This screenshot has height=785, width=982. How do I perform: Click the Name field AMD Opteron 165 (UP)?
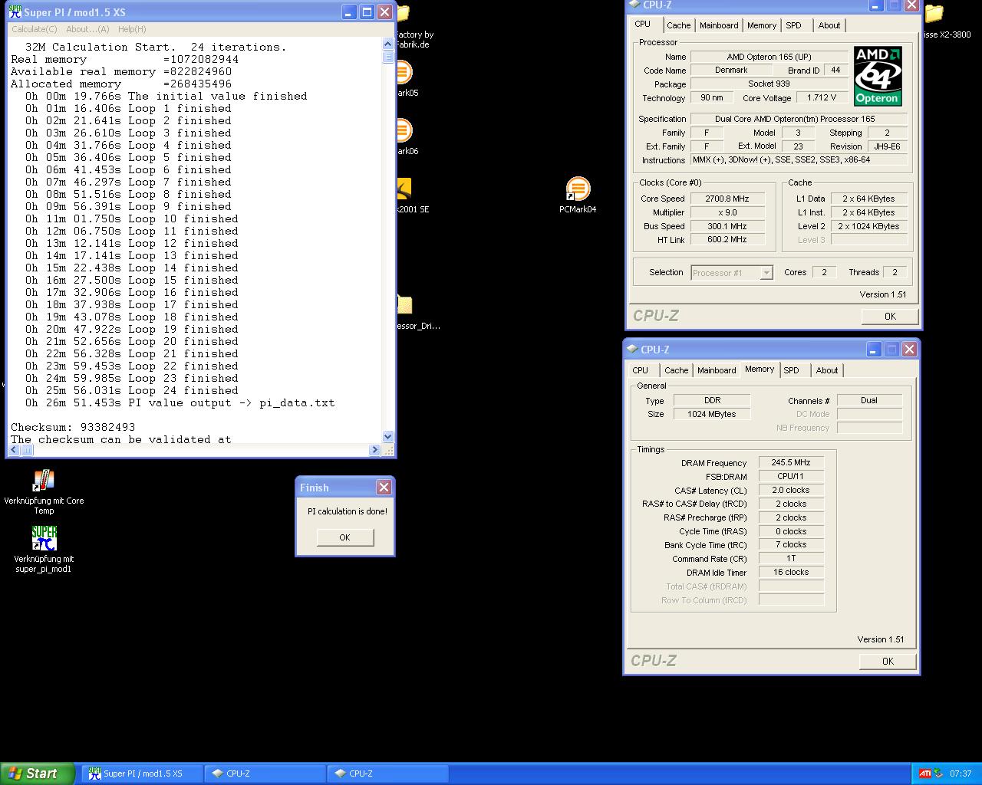769,57
